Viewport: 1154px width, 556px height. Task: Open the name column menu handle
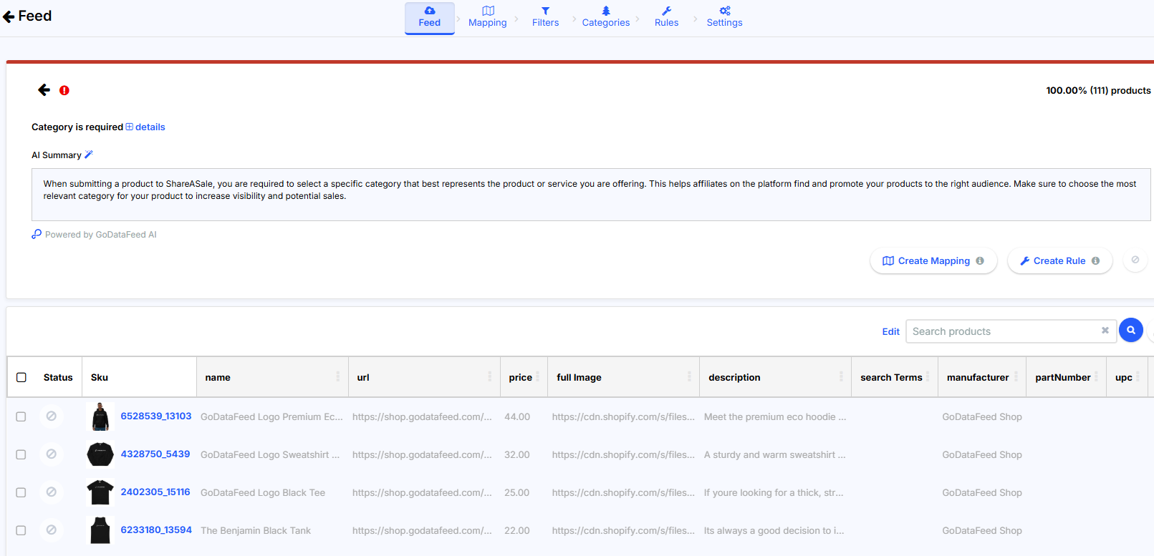pos(338,377)
